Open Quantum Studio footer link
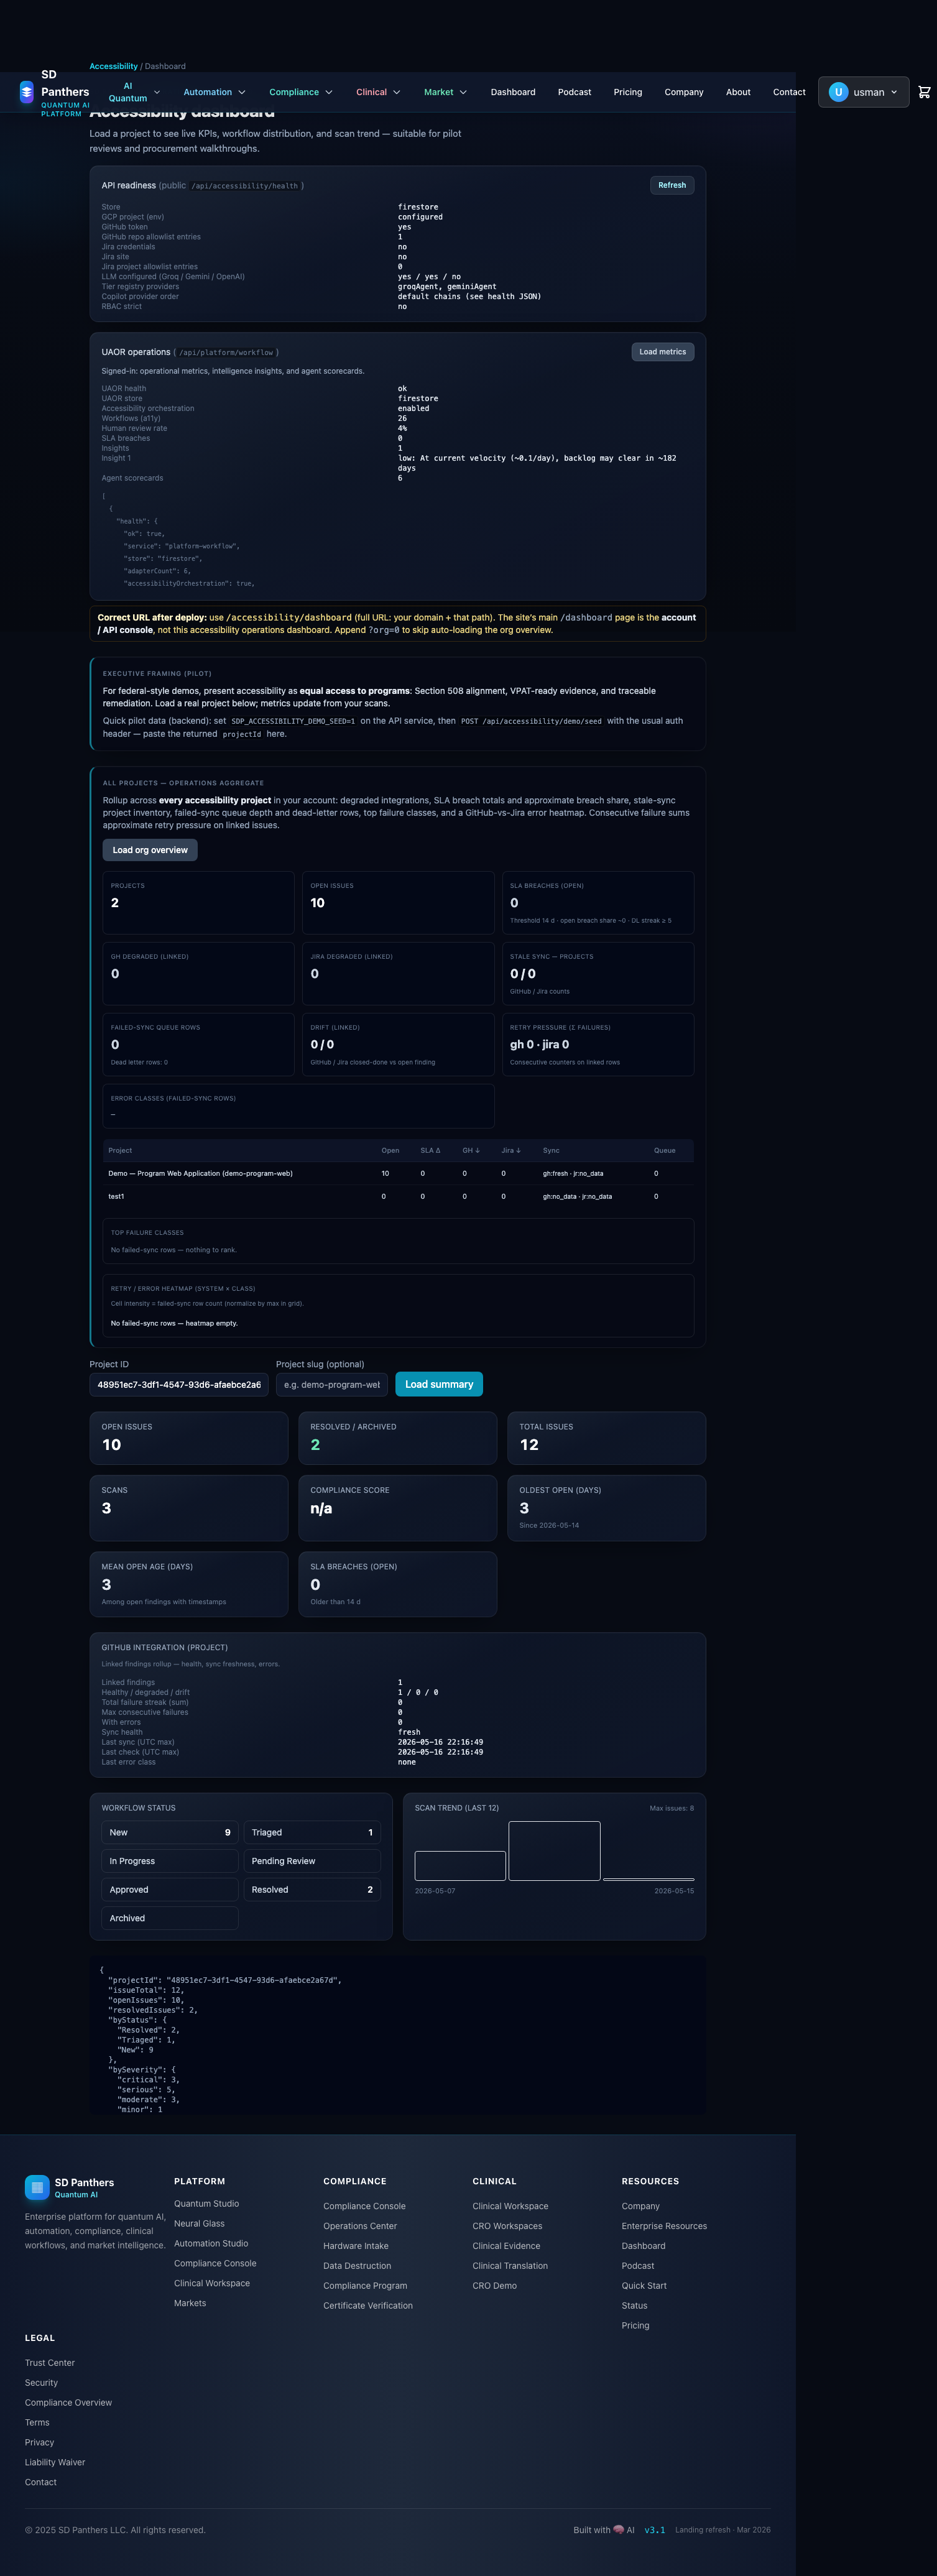The height and width of the screenshot is (2576, 937). [x=206, y=2203]
